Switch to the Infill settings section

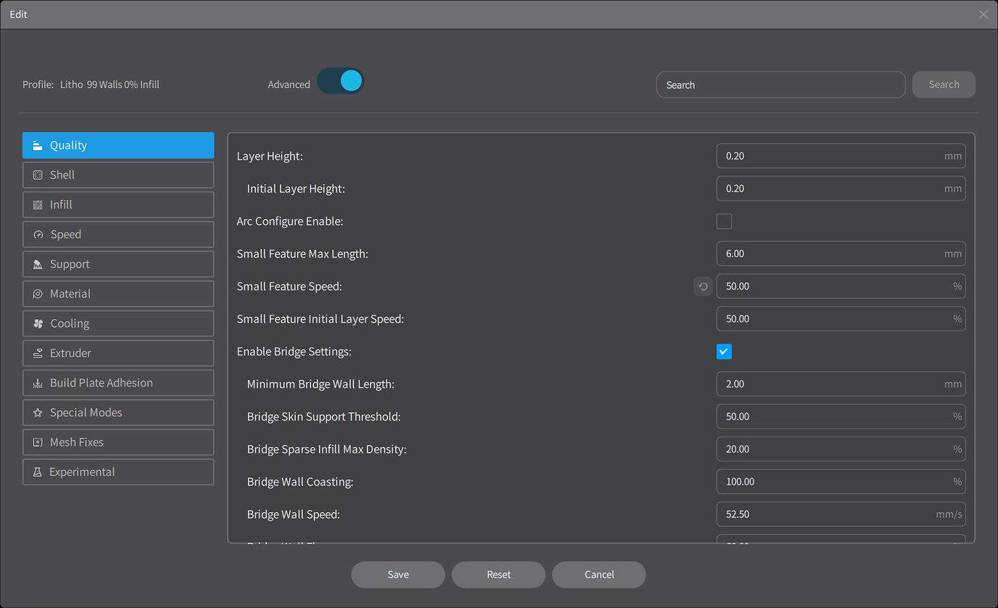(x=118, y=204)
